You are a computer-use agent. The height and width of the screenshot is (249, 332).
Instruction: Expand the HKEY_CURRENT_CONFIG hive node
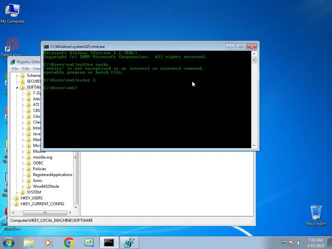pyautogui.click(x=11, y=204)
